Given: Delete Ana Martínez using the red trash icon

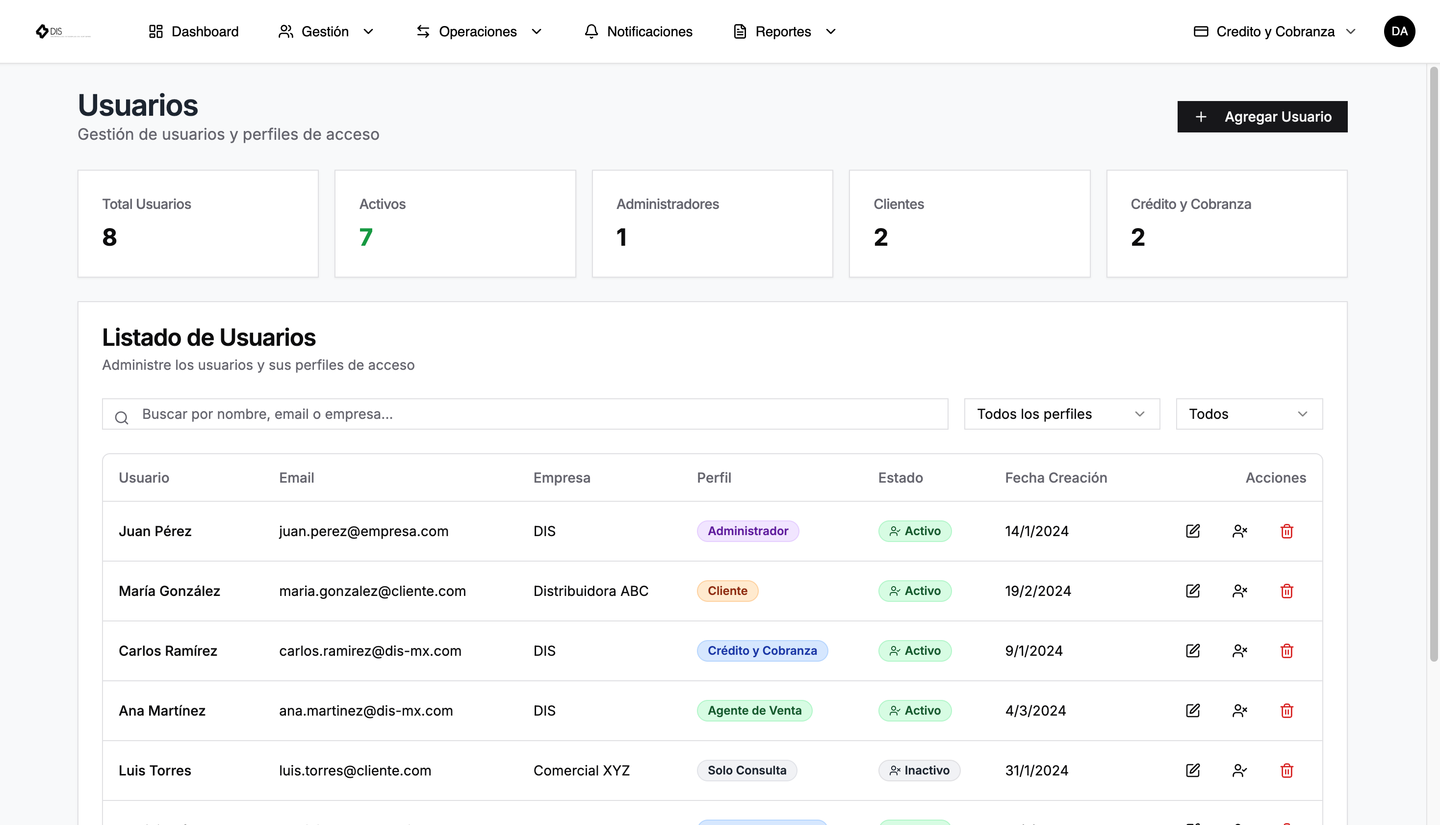Looking at the screenshot, I should coord(1286,711).
